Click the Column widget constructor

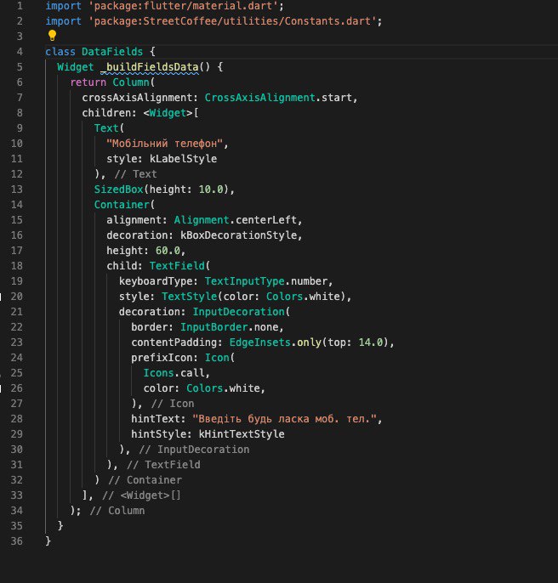(131, 82)
